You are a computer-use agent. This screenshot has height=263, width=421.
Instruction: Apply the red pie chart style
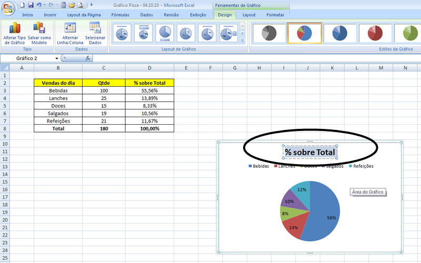371,33
